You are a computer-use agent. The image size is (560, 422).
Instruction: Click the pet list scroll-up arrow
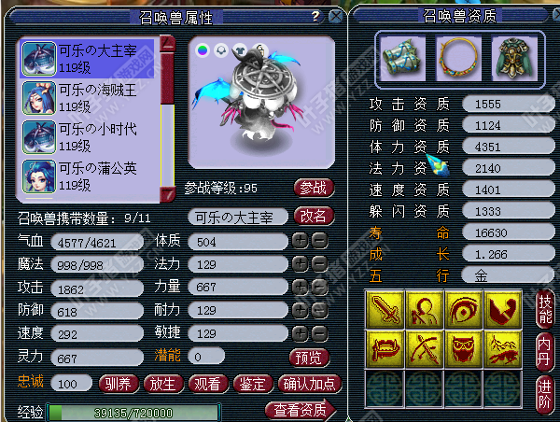pyautogui.click(x=167, y=44)
